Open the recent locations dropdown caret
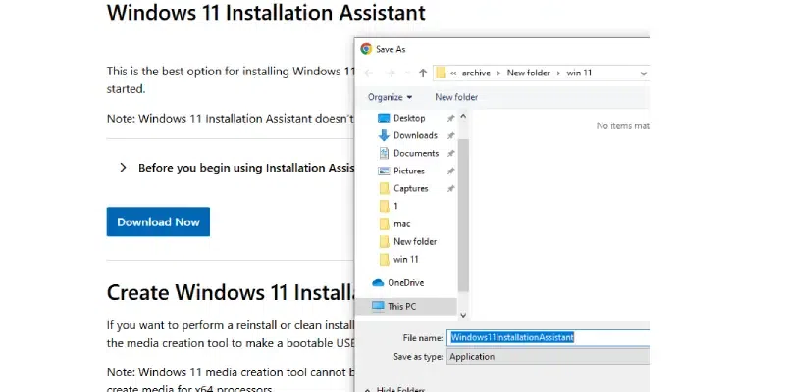This screenshot has height=392, width=785. pyautogui.click(x=407, y=73)
